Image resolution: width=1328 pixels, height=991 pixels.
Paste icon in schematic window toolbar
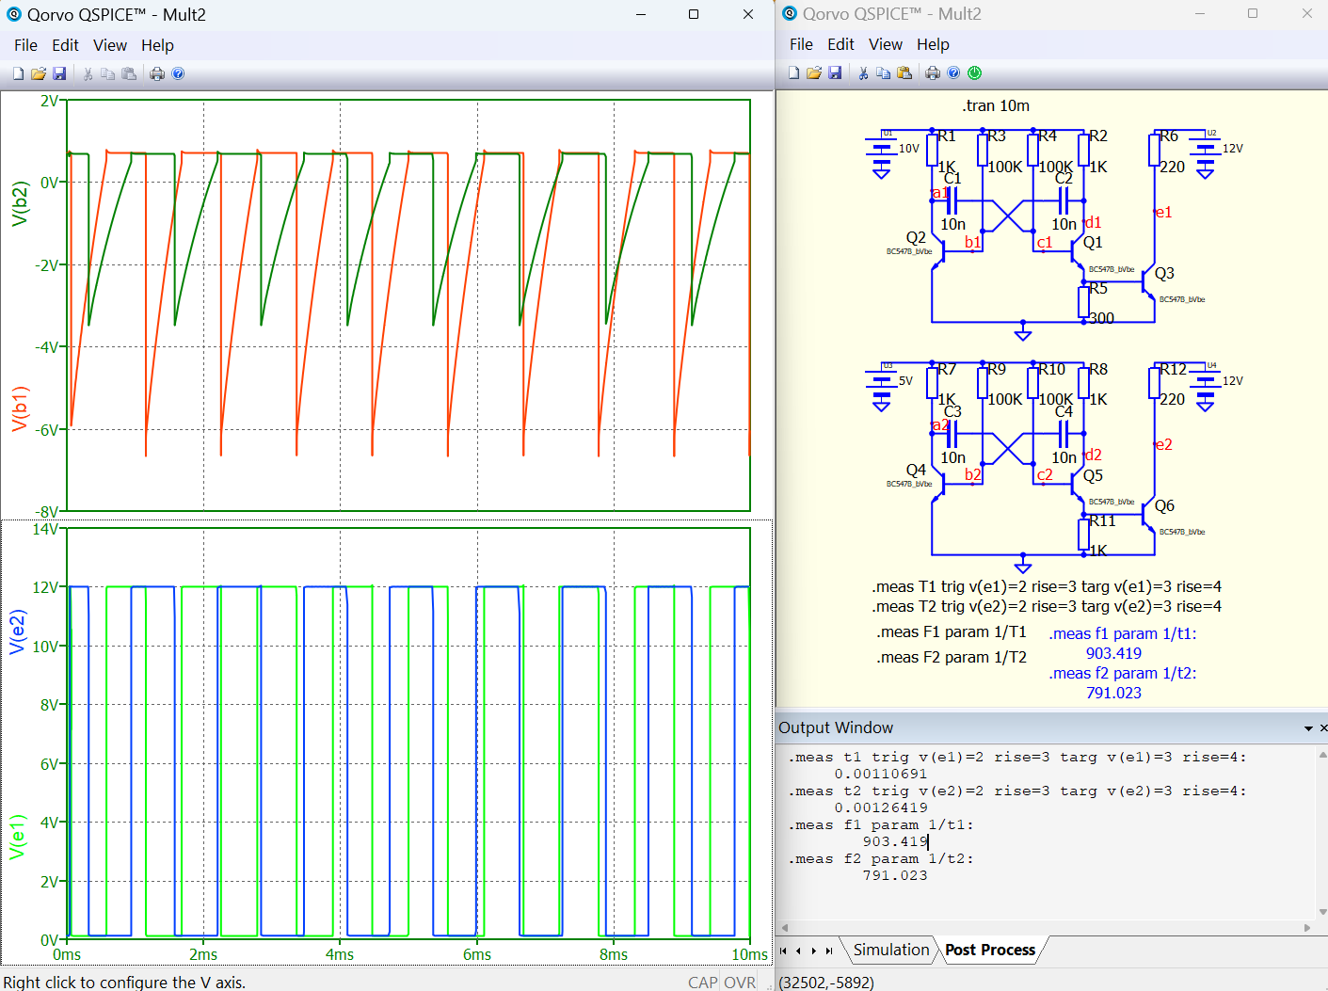point(904,72)
